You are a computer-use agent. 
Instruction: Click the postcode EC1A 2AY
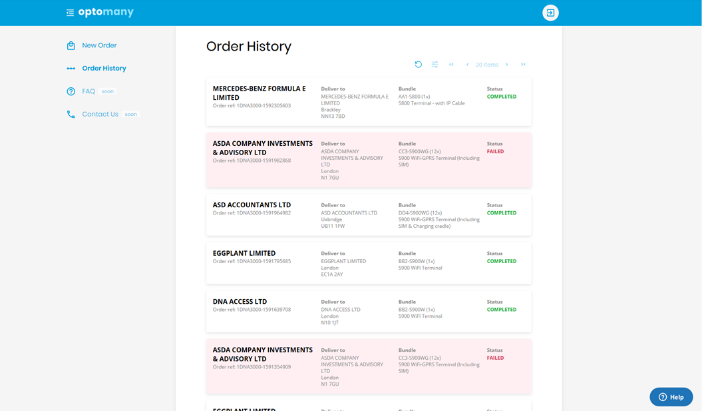(332, 274)
